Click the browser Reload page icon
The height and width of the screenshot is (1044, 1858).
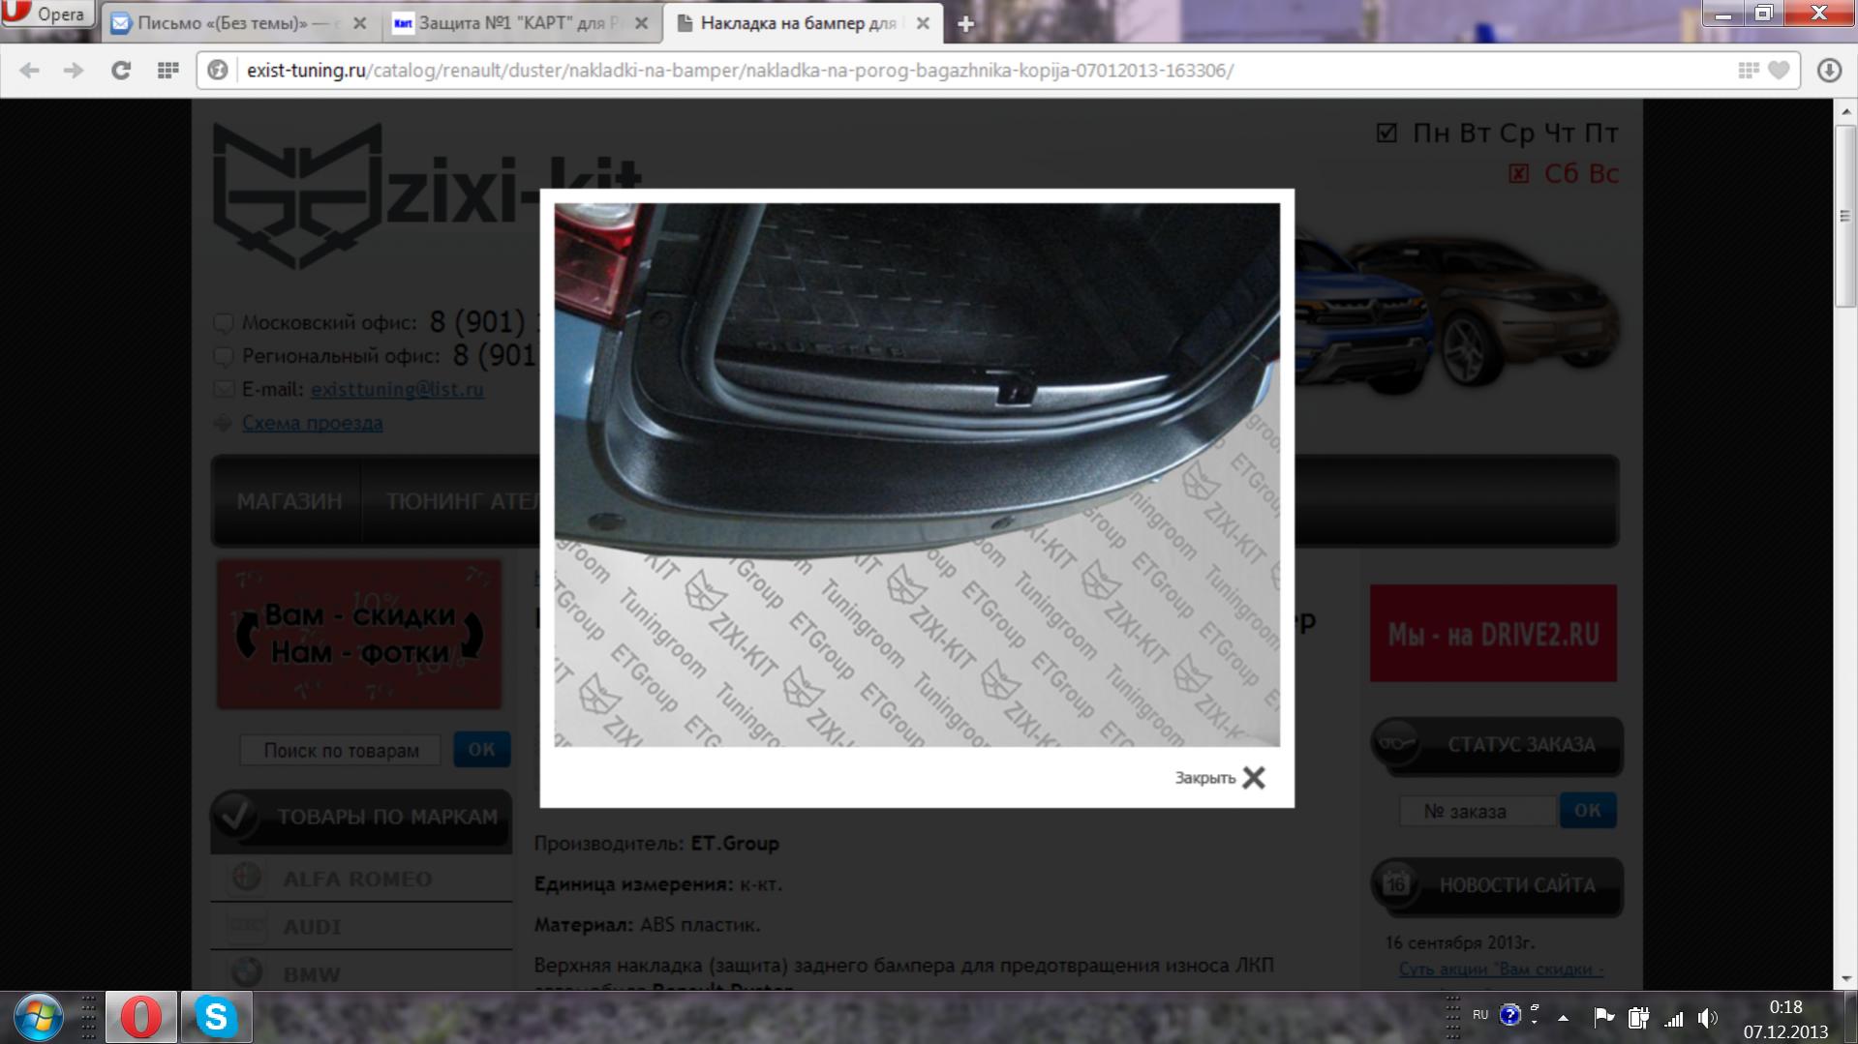pyautogui.click(x=120, y=71)
